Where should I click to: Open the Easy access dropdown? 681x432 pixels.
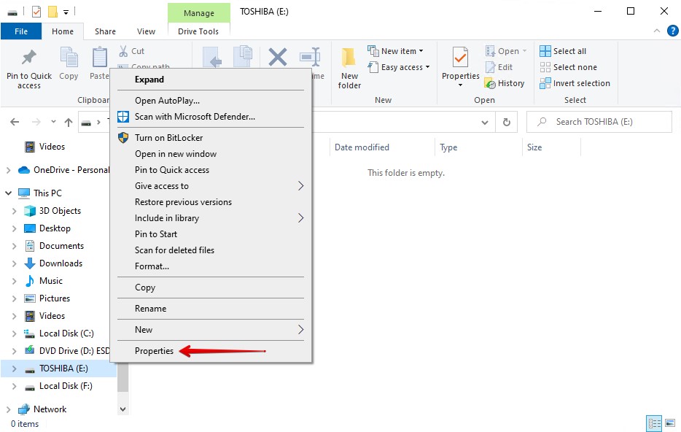(399, 67)
